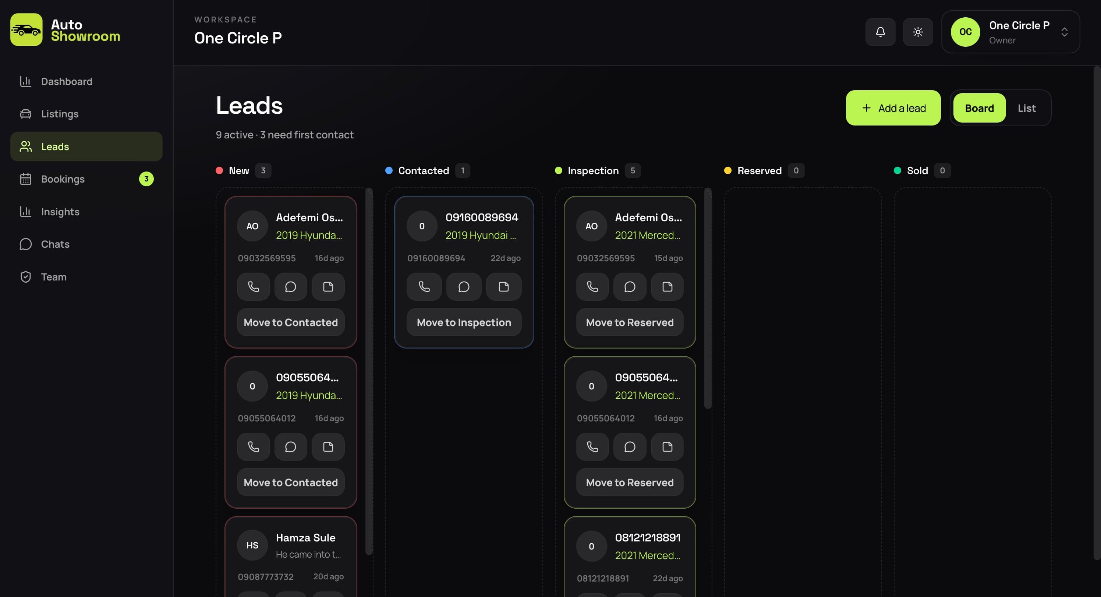Image resolution: width=1101 pixels, height=597 pixels.
Task: Click the "Reserved" column header
Action: 759,170
